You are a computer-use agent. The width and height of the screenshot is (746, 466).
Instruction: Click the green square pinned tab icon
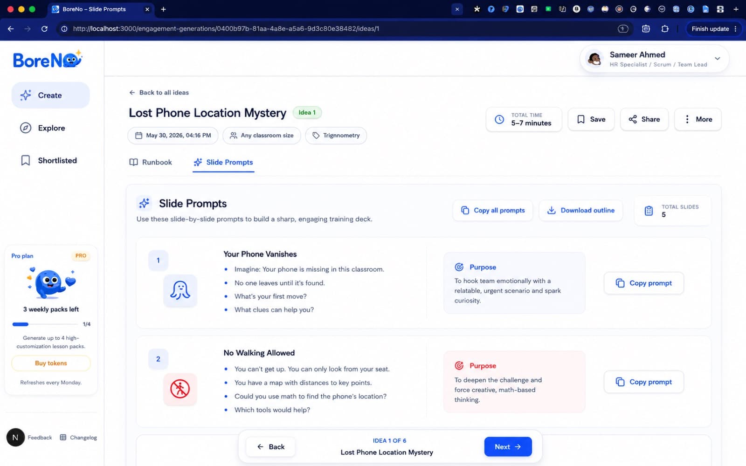tap(548, 9)
